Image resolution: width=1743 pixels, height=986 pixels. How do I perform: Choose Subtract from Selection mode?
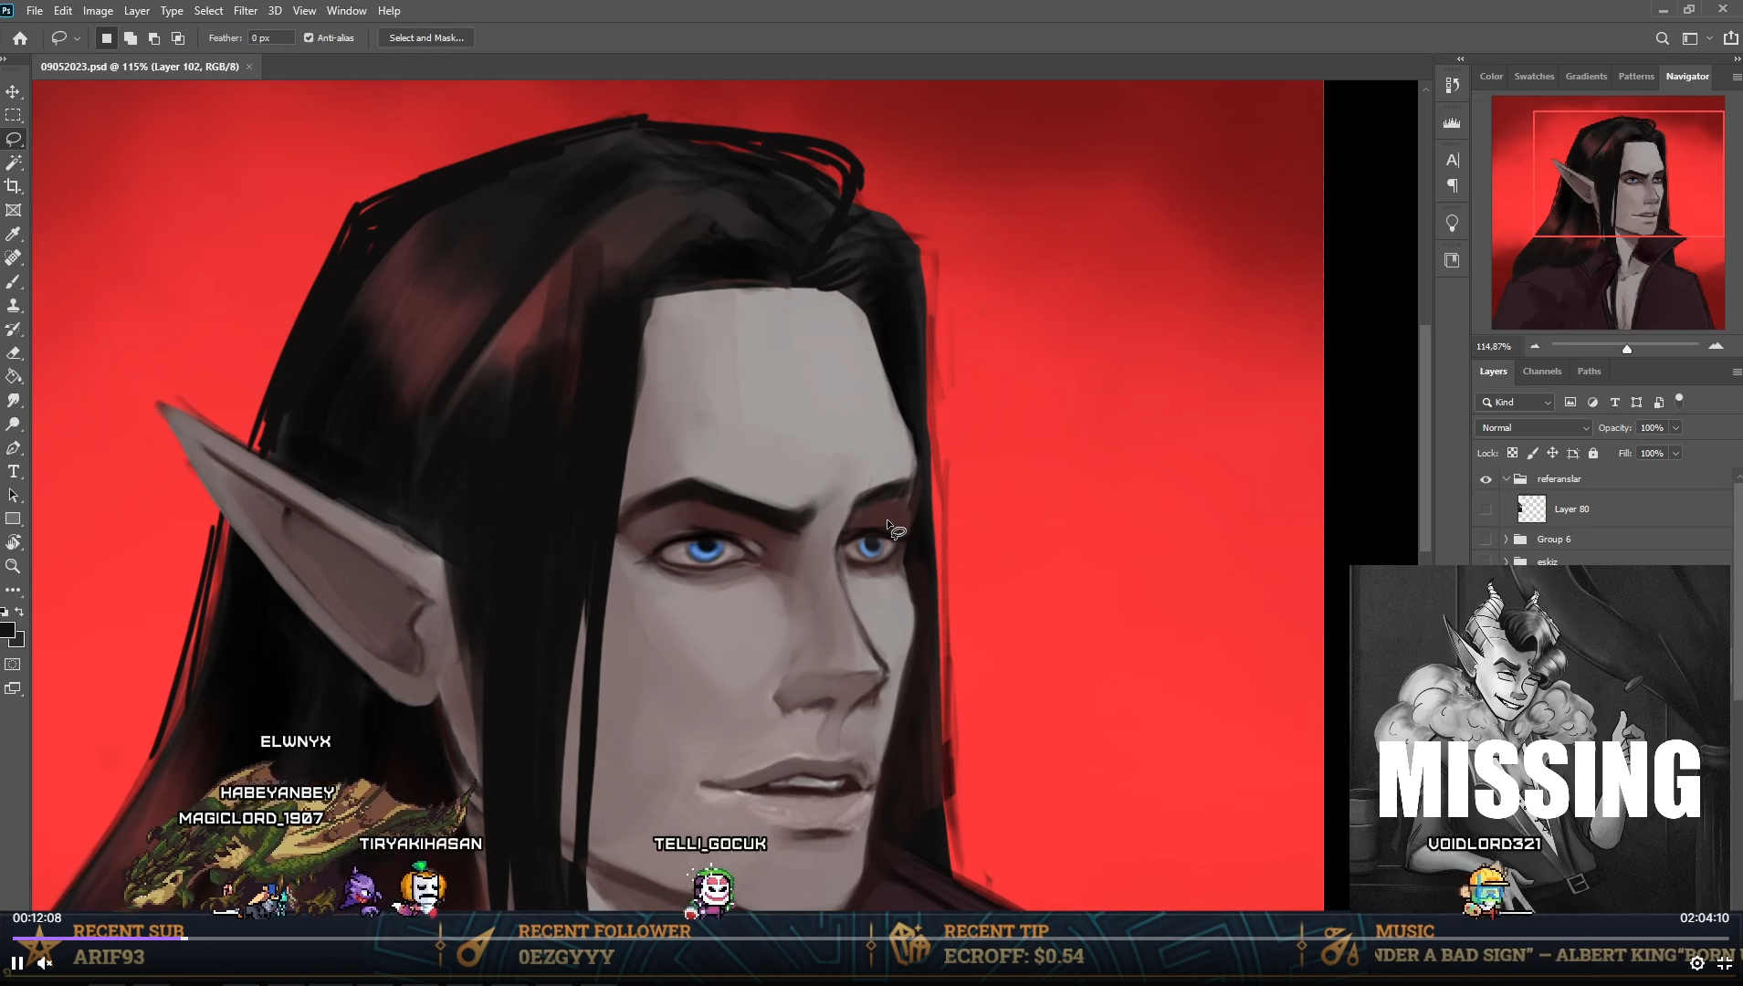[154, 38]
